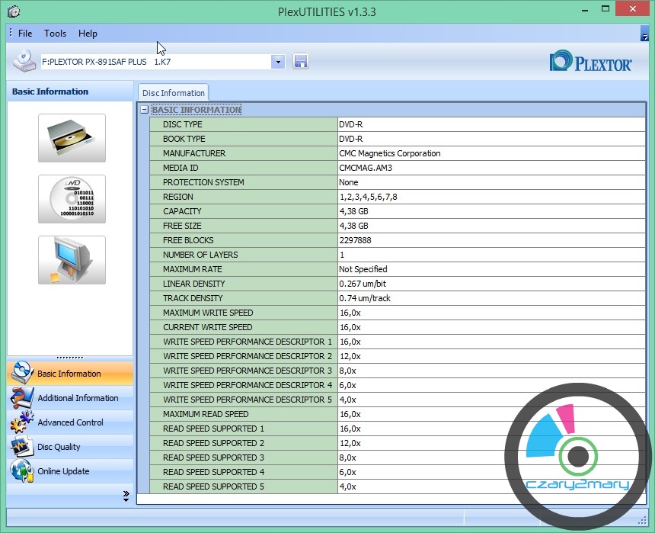Switch to the Disc Information tab
This screenshot has height=533, width=655.
(173, 93)
